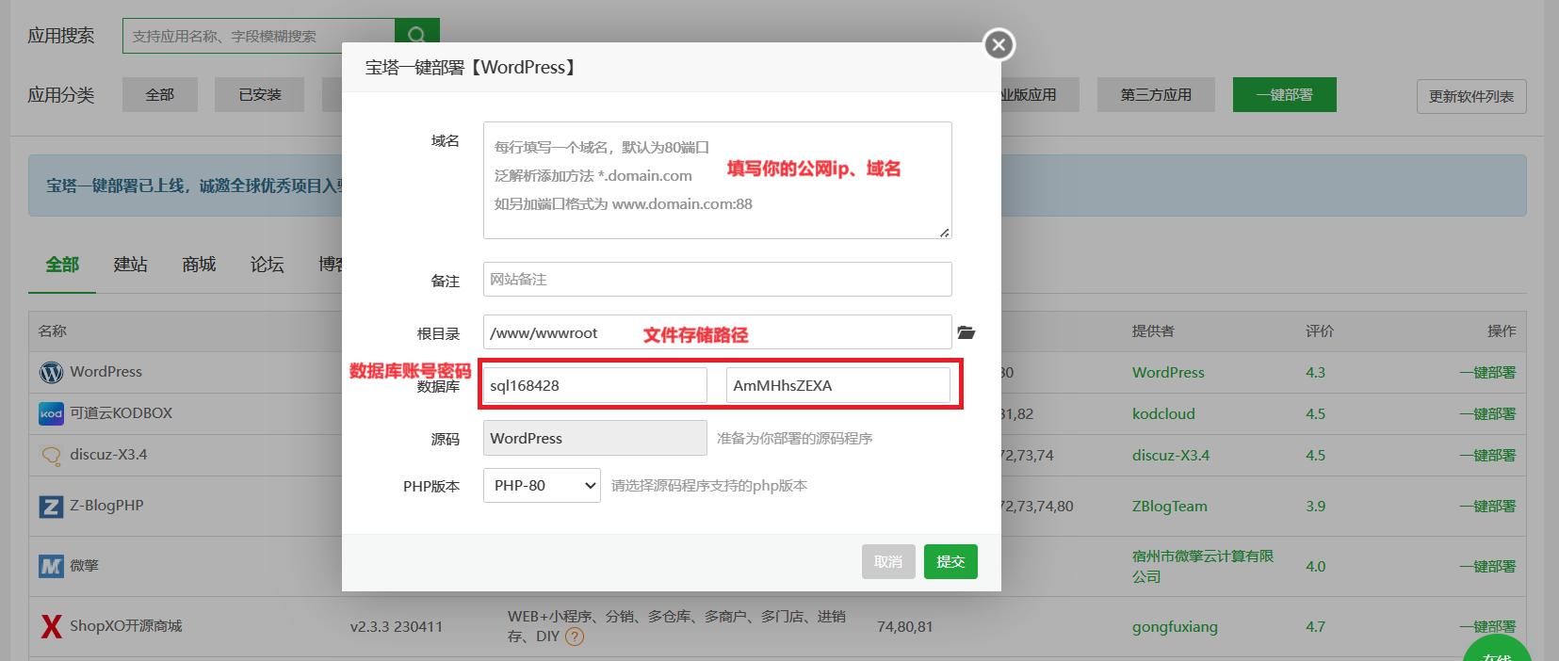The width and height of the screenshot is (1559, 661).
Task: Select the 一键部署 category button
Action: coord(1285,95)
